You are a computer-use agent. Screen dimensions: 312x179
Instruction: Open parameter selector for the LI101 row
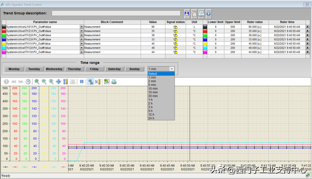tap(81, 27)
